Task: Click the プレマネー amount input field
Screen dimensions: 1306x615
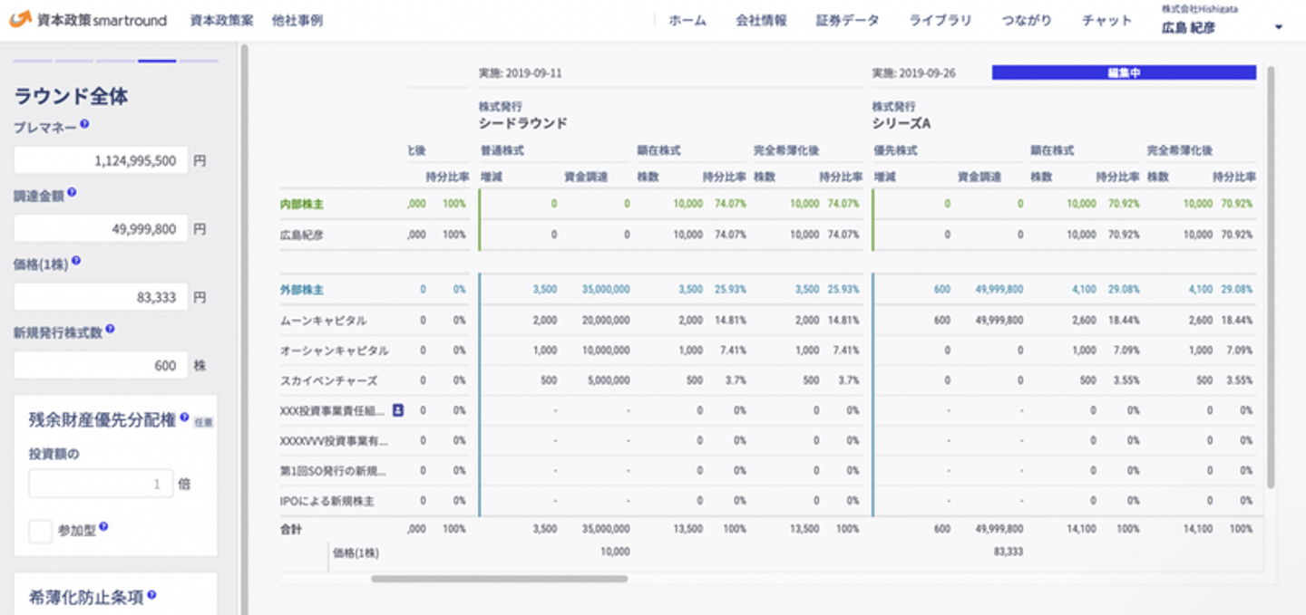Action: [101, 160]
